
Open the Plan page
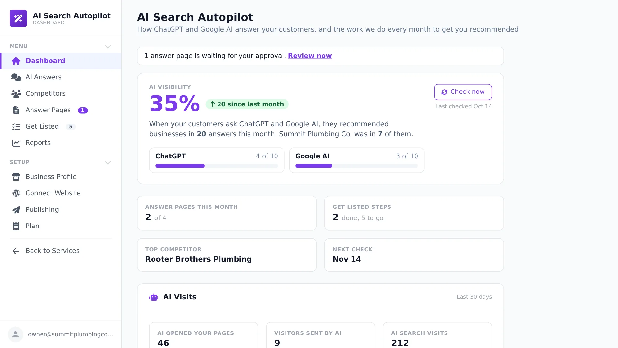pyautogui.click(x=61, y=226)
